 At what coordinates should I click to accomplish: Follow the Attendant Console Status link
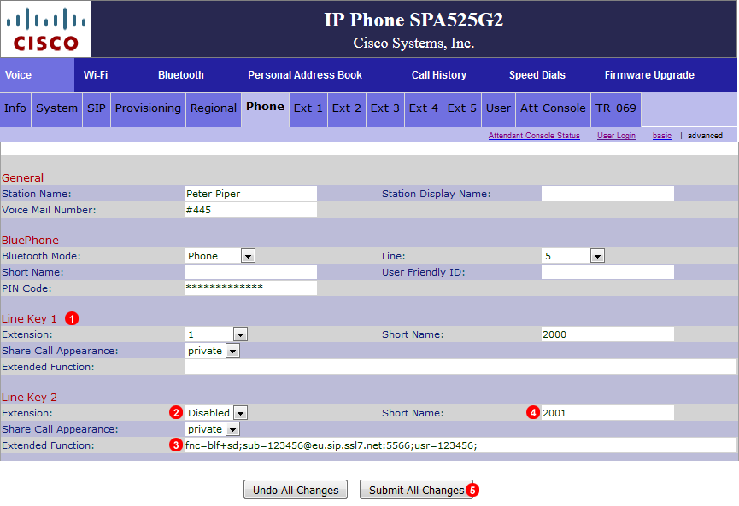(x=534, y=136)
